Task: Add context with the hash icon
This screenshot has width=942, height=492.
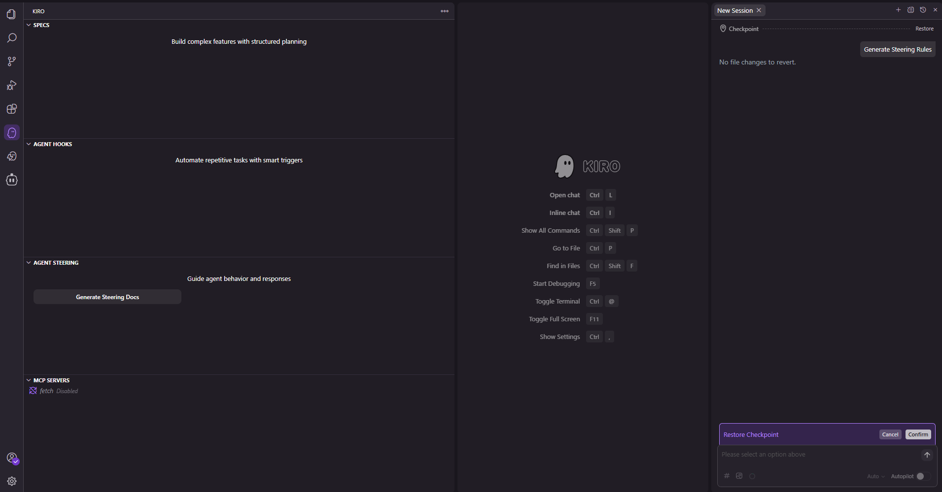Action: 727,476
